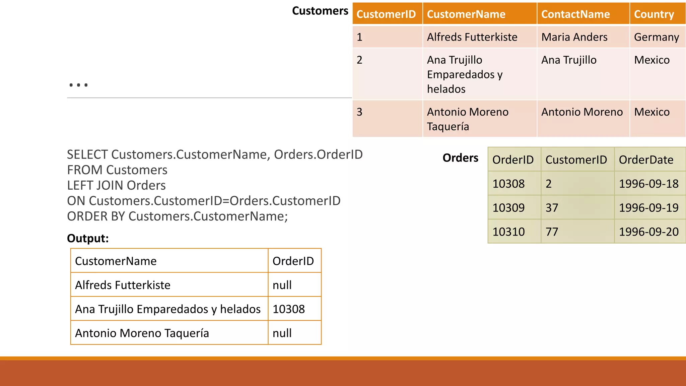Click the ORDER BY Customers.CustomerName line
686x386 pixels.
coord(177,216)
